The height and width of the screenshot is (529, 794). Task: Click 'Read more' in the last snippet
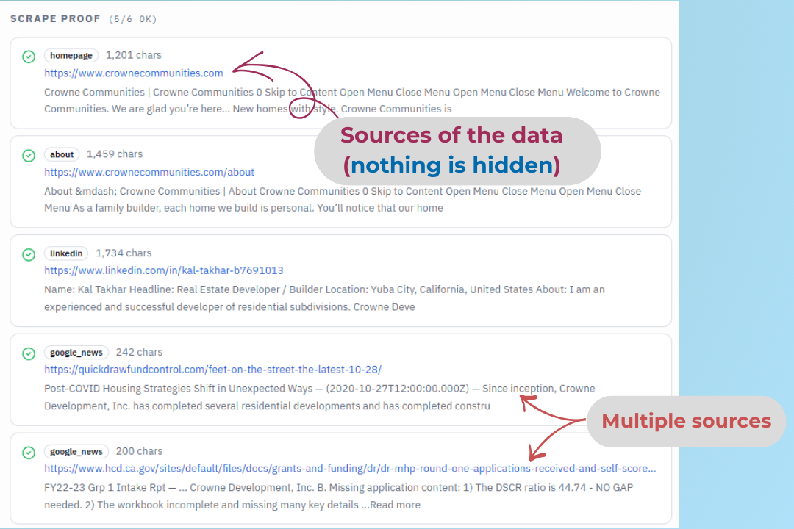[x=395, y=505]
